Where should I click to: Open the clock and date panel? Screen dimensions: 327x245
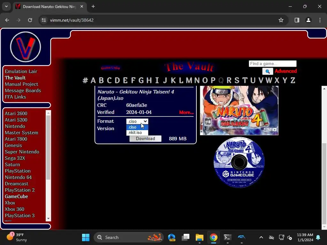[305, 237]
